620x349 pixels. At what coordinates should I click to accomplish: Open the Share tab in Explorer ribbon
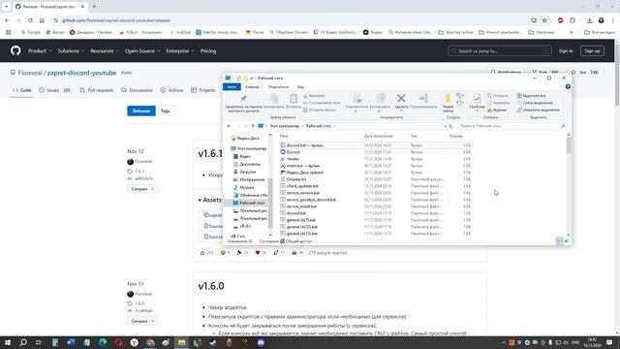pyautogui.click(x=278, y=86)
